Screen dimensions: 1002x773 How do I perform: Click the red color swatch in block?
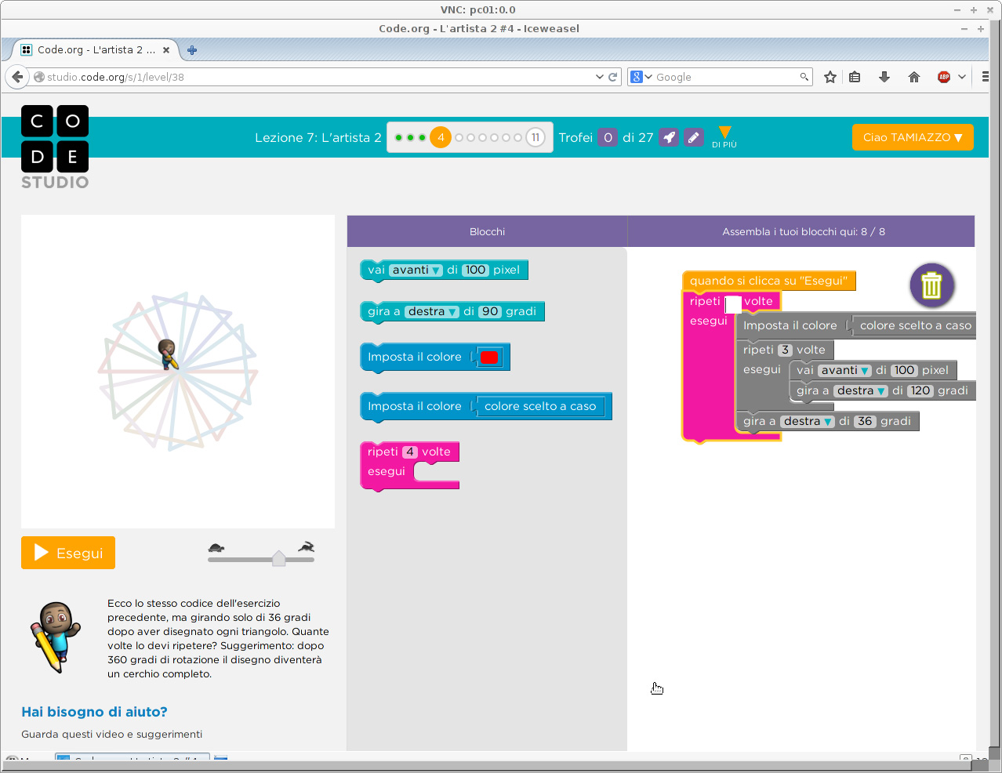tap(489, 357)
